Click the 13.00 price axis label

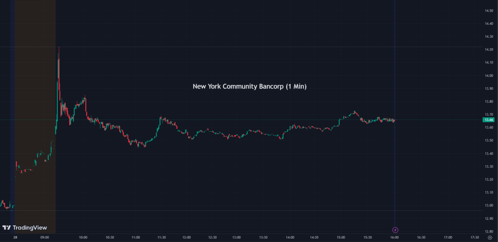click(x=489, y=205)
